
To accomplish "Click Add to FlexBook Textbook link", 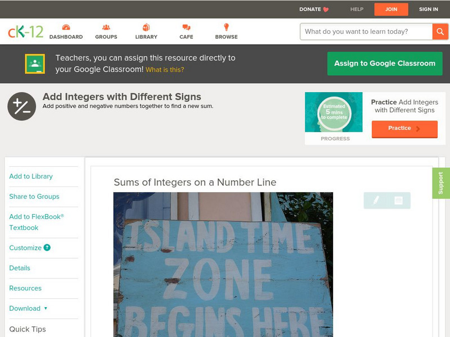I will click(x=37, y=222).
